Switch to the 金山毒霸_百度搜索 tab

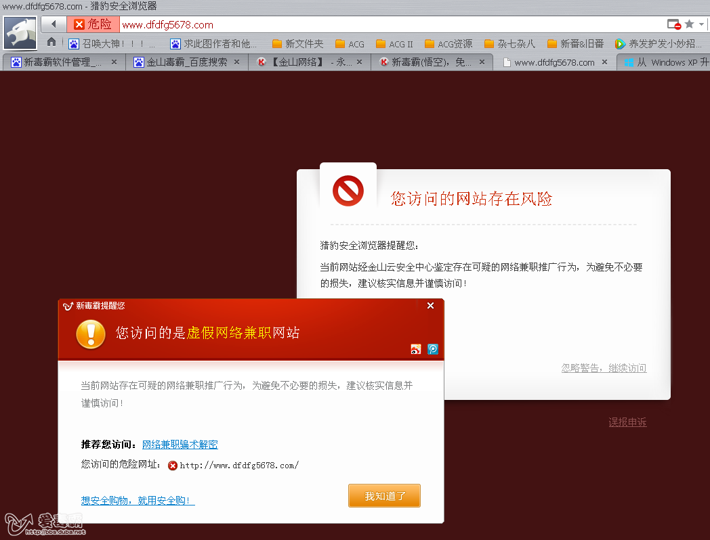(190, 62)
